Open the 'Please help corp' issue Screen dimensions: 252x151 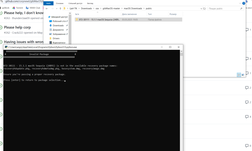[x=17, y=27]
